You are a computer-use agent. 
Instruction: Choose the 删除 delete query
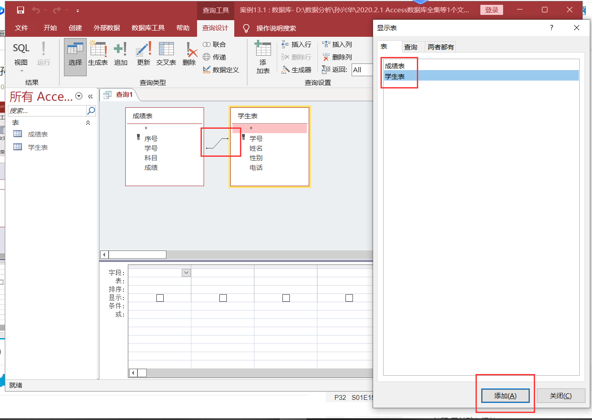(x=189, y=53)
